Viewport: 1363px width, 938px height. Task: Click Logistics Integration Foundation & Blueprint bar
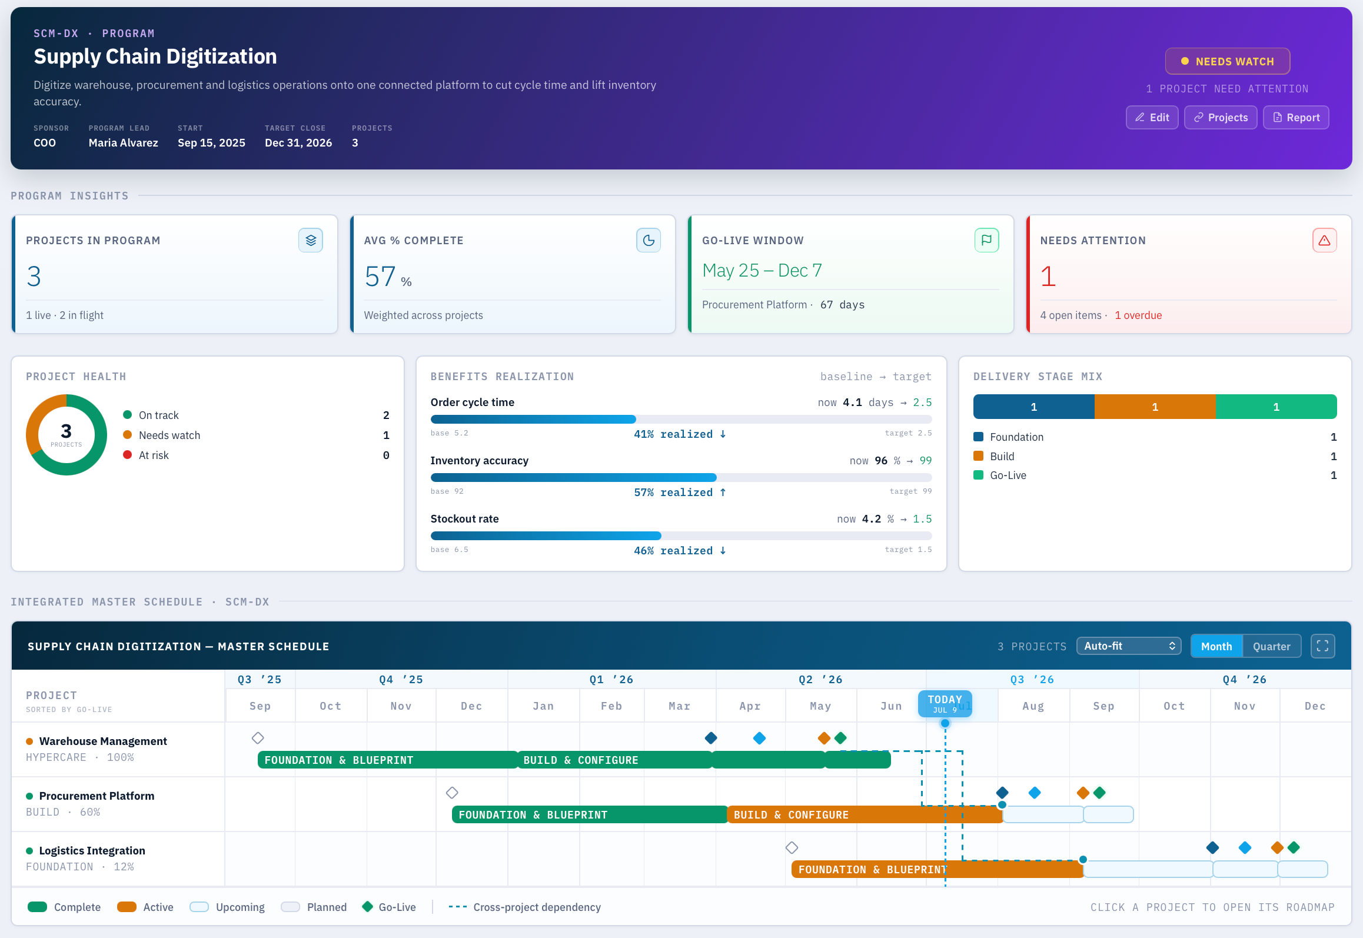[938, 869]
